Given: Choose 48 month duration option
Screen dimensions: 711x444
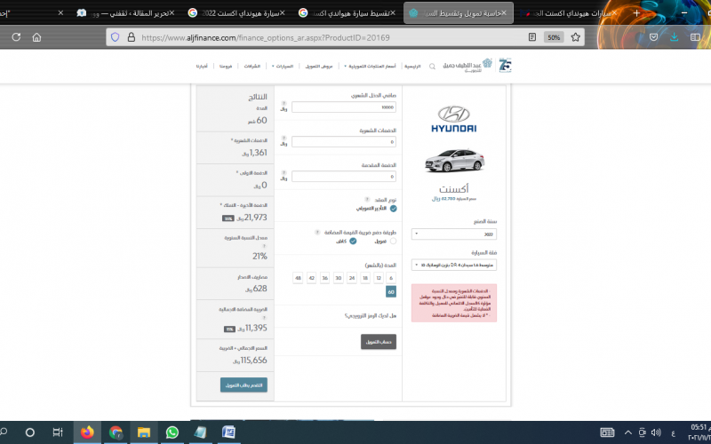Looking at the screenshot, I should pos(298,278).
